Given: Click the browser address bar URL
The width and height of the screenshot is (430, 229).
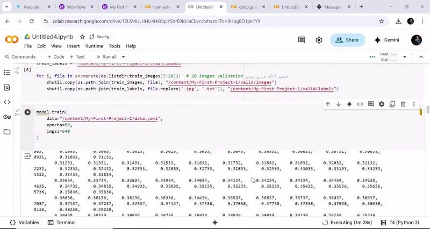Looking at the screenshot, I should tap(156, 22).
